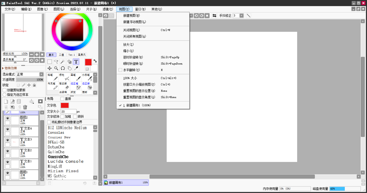367x193 pixels.
Task: Click the delete layer trash icon
Action: point(25,107)
